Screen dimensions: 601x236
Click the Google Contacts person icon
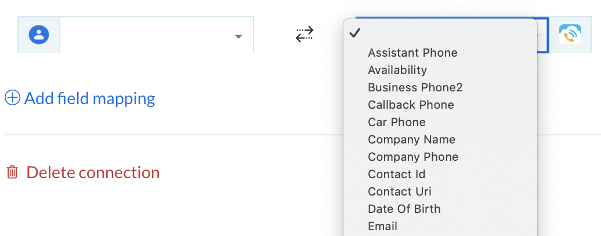[39, 35]
